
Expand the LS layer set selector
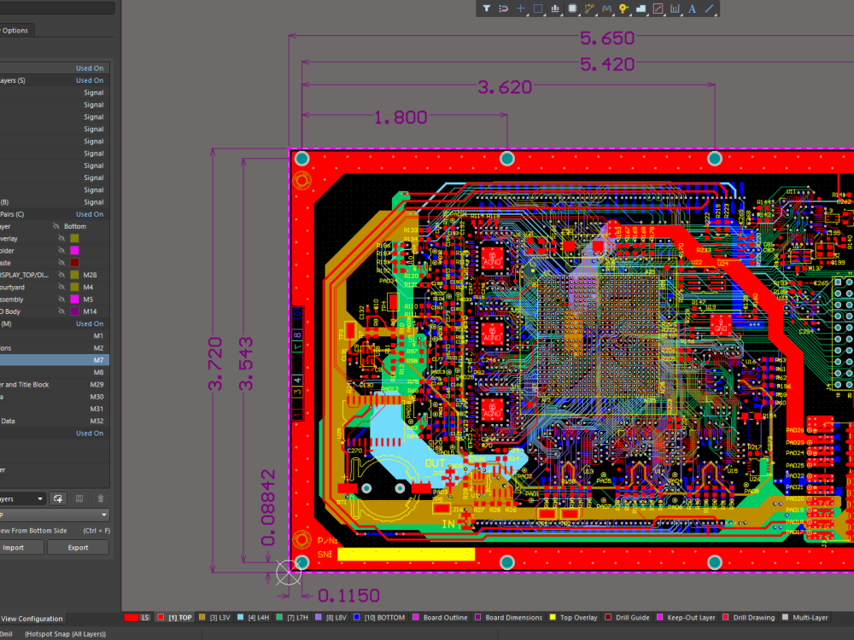click(135, 617)
